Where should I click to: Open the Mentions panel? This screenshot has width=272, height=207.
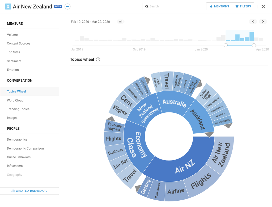219,6
